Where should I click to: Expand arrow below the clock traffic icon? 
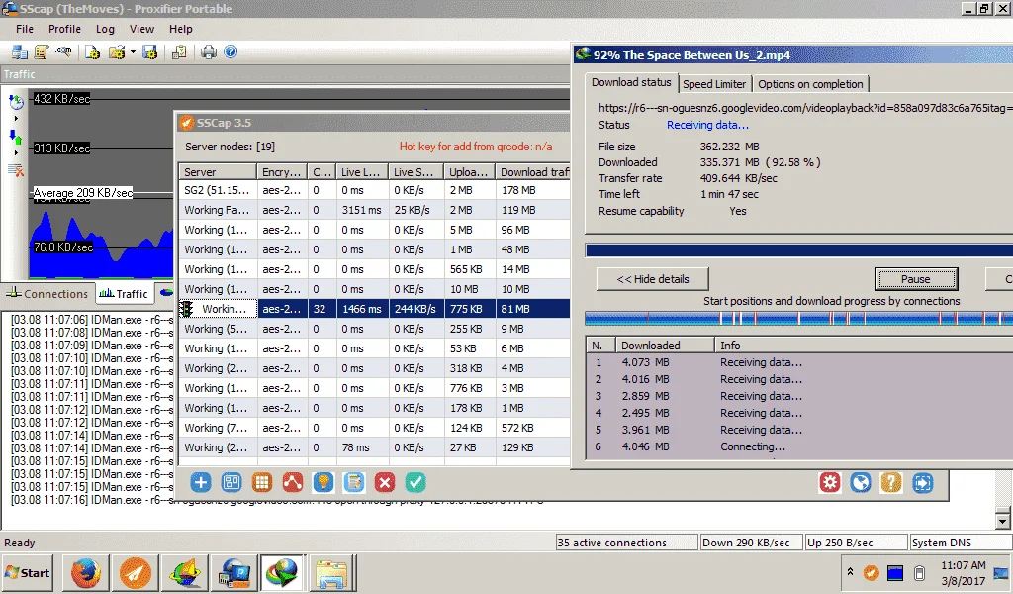click(16, 118)
